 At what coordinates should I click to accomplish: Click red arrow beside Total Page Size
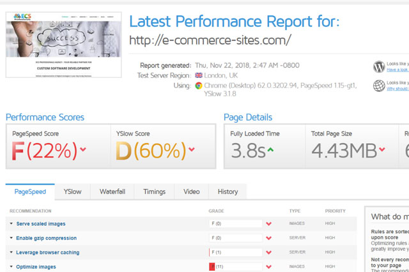coord(382,149)
